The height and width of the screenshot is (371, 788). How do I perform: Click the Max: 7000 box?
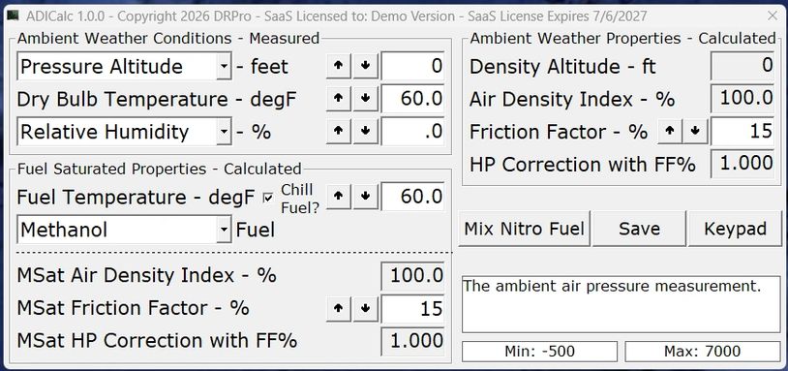click(x=703, y=352)
